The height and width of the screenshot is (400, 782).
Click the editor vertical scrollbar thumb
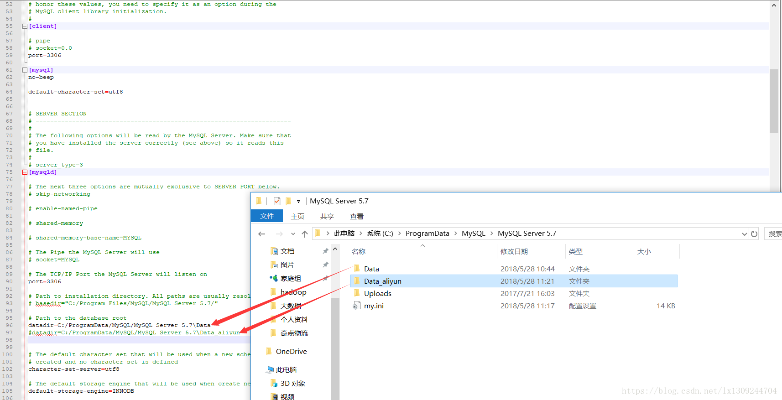[774, 101]
